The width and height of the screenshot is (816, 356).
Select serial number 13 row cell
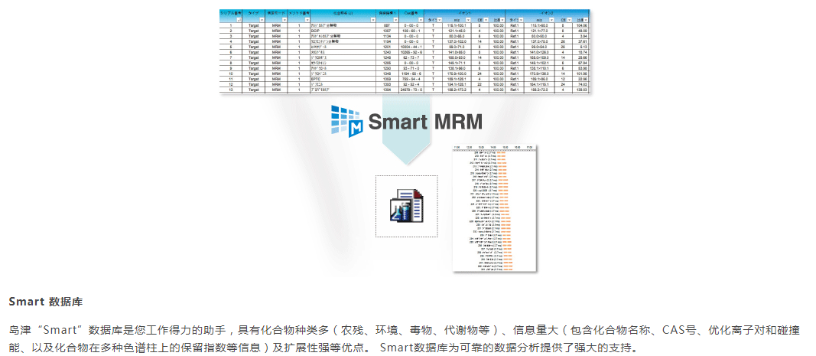click(231, 90)
